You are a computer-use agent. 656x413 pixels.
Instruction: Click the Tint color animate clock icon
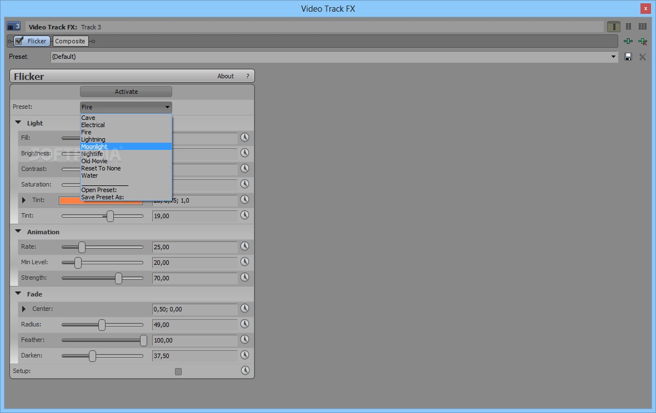click(245, 199)
